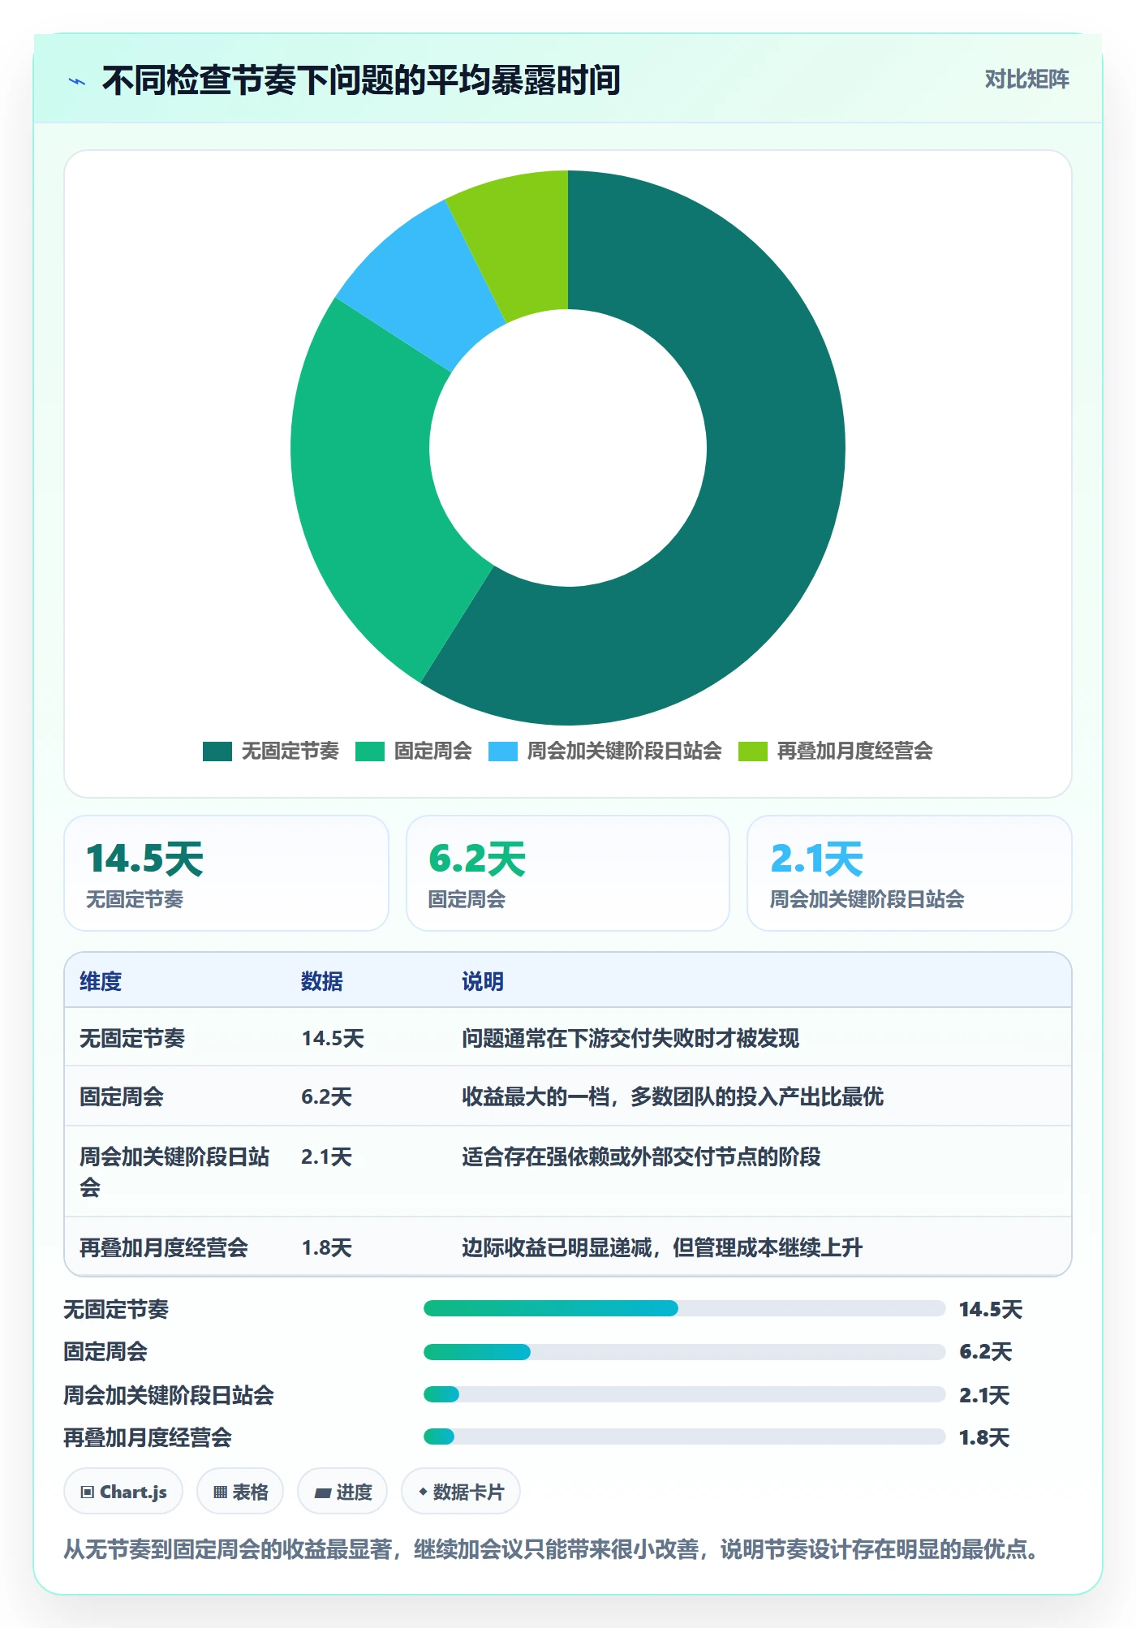The image size is (1136, 1628).
Task: Click the 边际收益已明显递减 description cell
Action: point(662,1247)
